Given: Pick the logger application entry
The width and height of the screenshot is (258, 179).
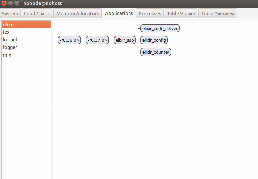Looking at the screenshot, I should click(x=26, y=47).
